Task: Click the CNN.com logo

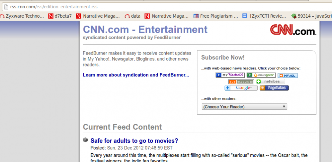Action: click(x=293, y=30)
